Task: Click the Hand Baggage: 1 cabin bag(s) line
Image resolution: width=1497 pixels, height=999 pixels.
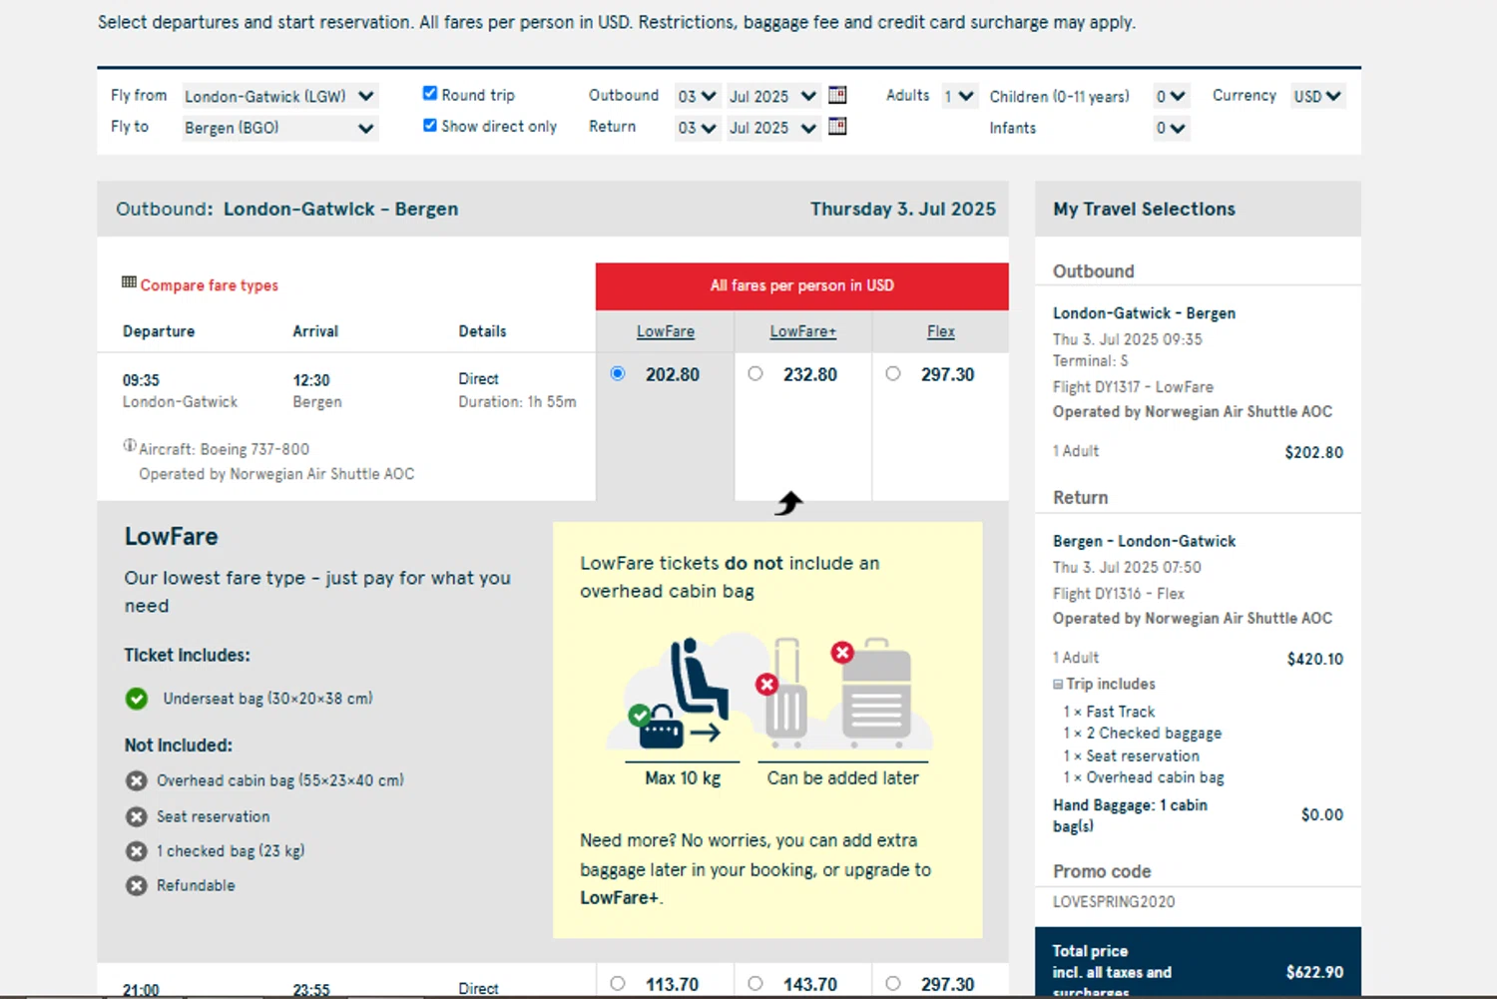Action: 1130,815
